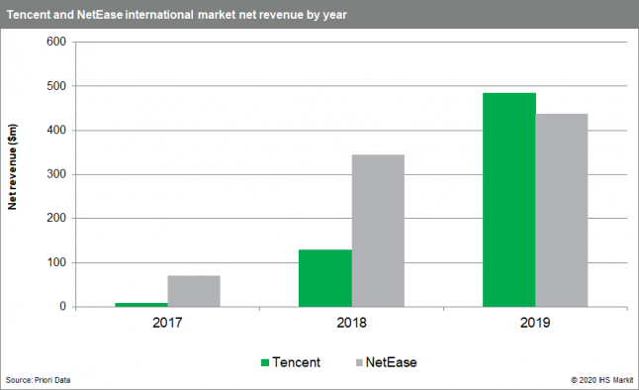Click the 2018 Tencent green bar
This screenshot has height=390, width=639.
pyautogui.click(x=325, y=278)
